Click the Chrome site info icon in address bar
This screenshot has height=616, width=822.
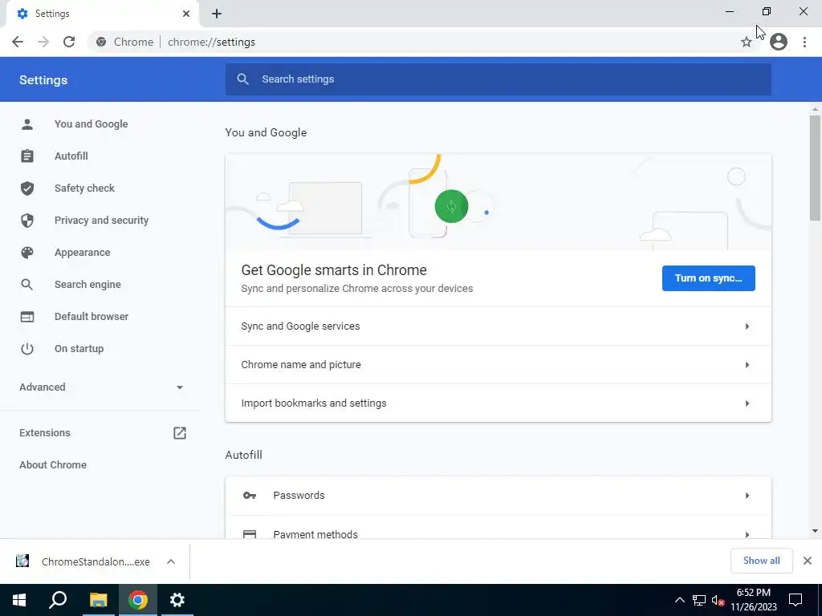click(x=101, y=42)
